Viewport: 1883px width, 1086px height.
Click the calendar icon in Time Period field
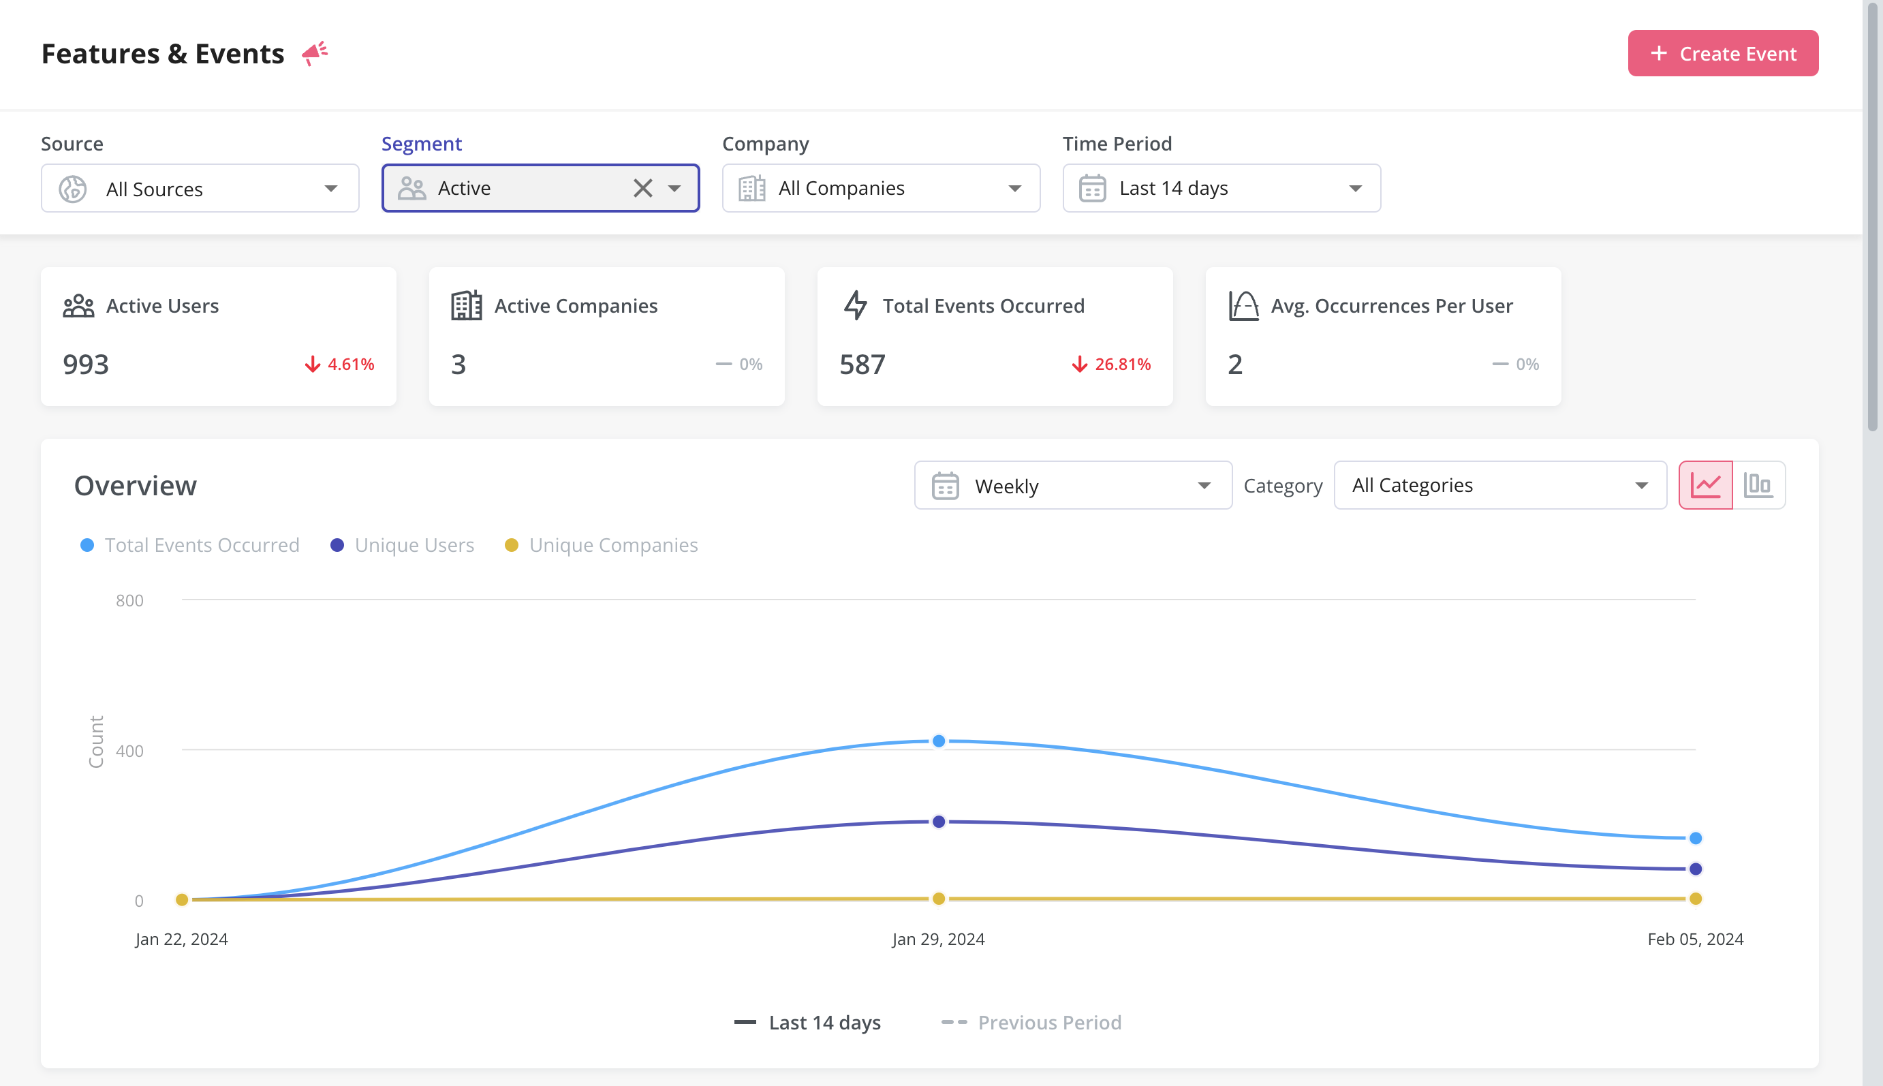tap(1093, 188)
